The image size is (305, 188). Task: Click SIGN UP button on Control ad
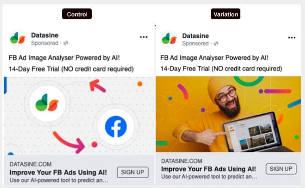point(133,172)
